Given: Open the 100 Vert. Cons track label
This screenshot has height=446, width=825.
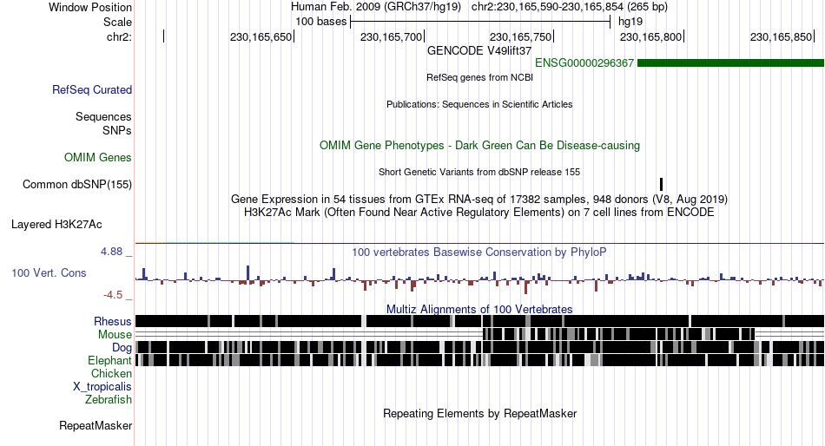Looking at the screenshot, I should click(x=49, y=273).
